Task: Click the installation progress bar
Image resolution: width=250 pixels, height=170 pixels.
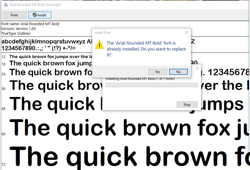Action: pos(152,85)
